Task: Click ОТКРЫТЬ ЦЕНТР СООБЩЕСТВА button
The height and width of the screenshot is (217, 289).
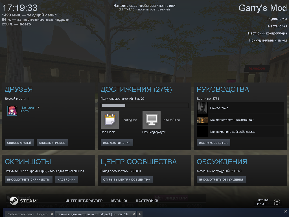Action: pos(126,179)
